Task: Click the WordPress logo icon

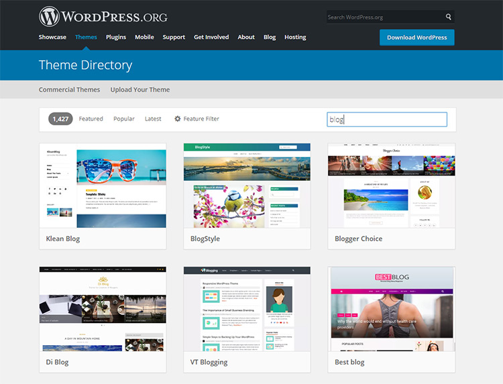Action: pyautogui.click(x=49, y=17)
